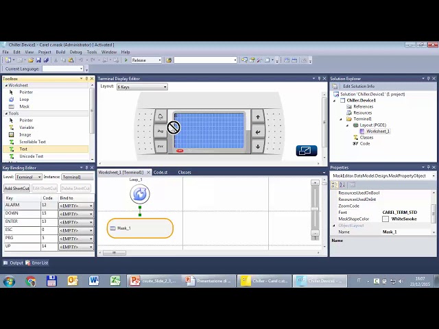Click the Save toolbar icon
This screenshot has width=439, height=329.
pyautogui.click(x=38, y=60)
